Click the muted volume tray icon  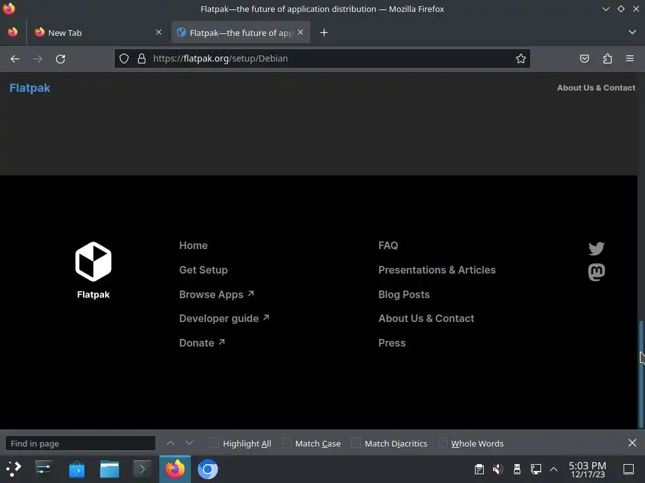(498, 469)
